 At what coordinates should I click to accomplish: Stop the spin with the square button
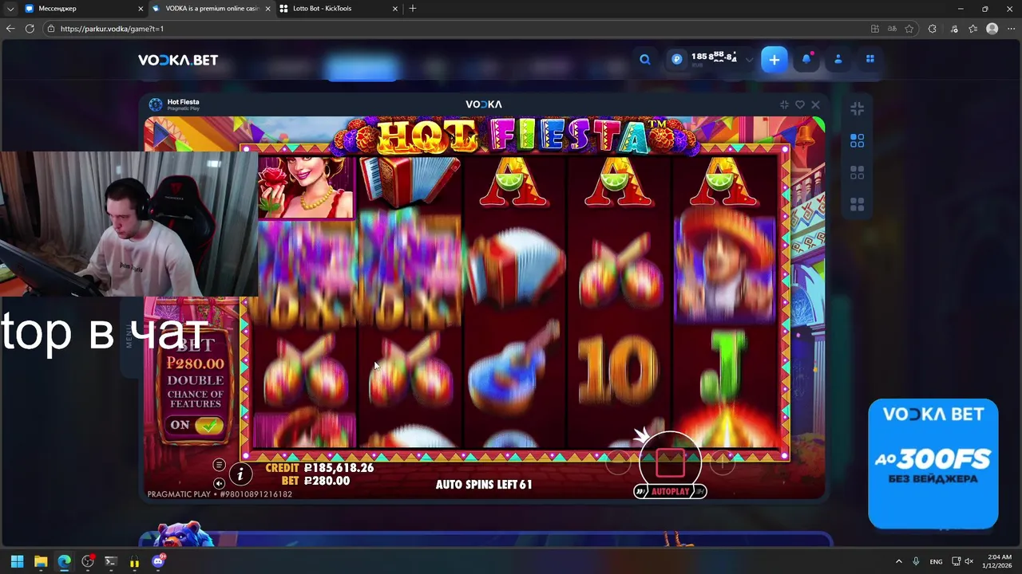coord(670,462)
